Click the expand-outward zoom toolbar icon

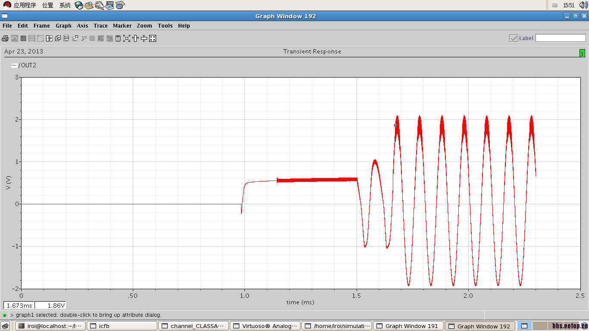point(127,38)
